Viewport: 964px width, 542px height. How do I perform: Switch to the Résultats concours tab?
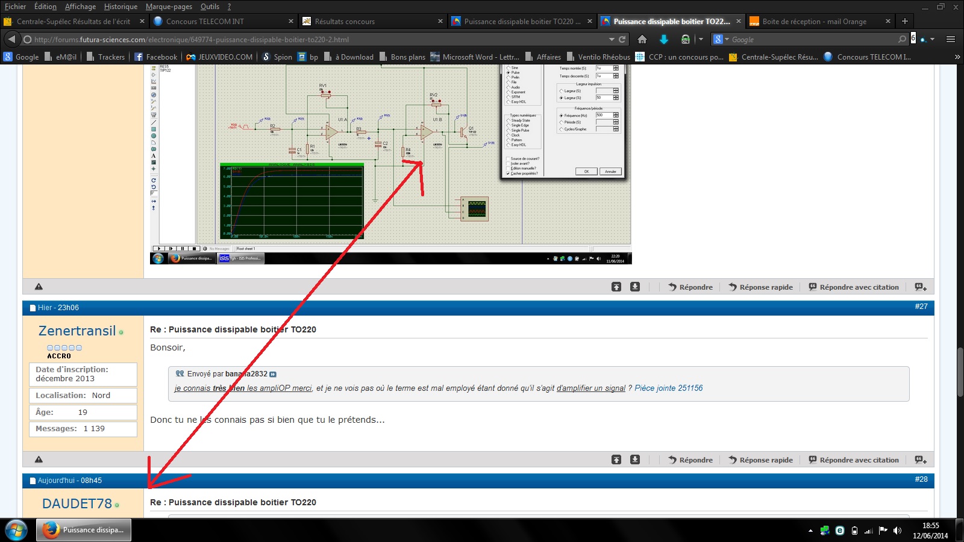tap(372, 21)
